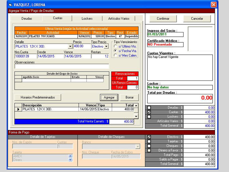Screen dimensions: 229x172
Task: Click the member photo box
Action: click(x=200, y=39)
